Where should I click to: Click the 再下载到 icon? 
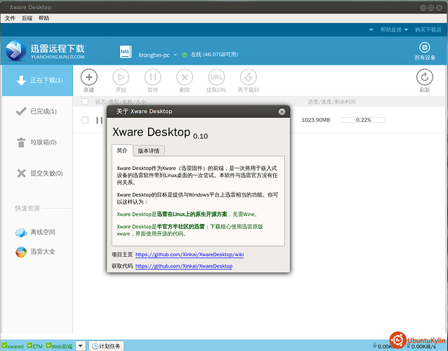(x=249, y=77)
